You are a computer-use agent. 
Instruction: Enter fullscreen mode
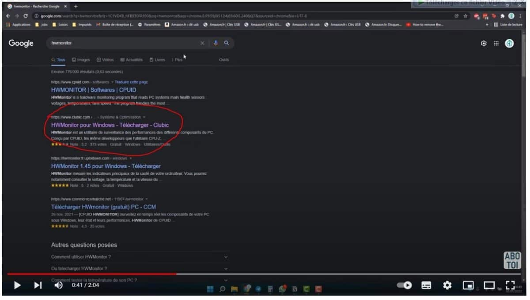coord(510,285)
